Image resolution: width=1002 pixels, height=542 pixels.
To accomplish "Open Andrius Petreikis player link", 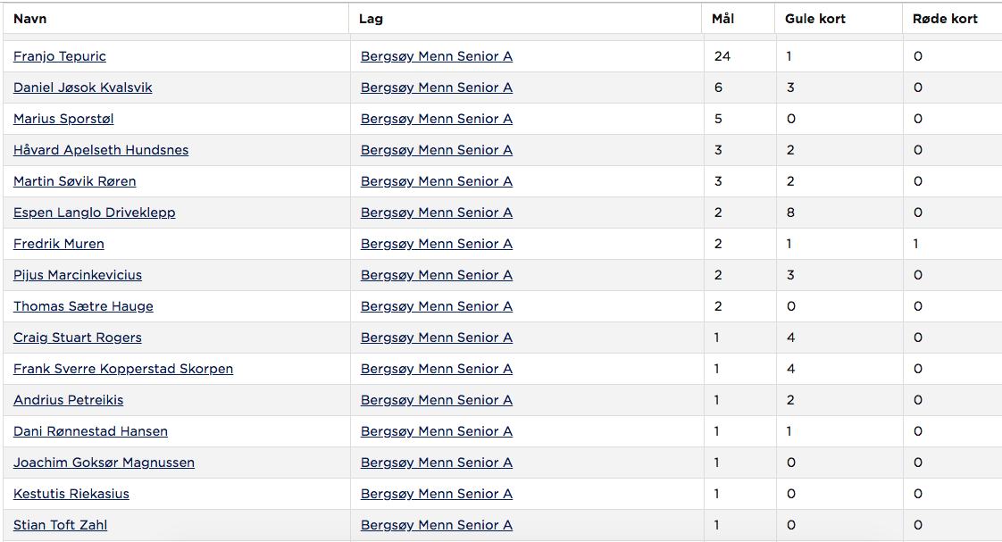I will tap(69, 401).
